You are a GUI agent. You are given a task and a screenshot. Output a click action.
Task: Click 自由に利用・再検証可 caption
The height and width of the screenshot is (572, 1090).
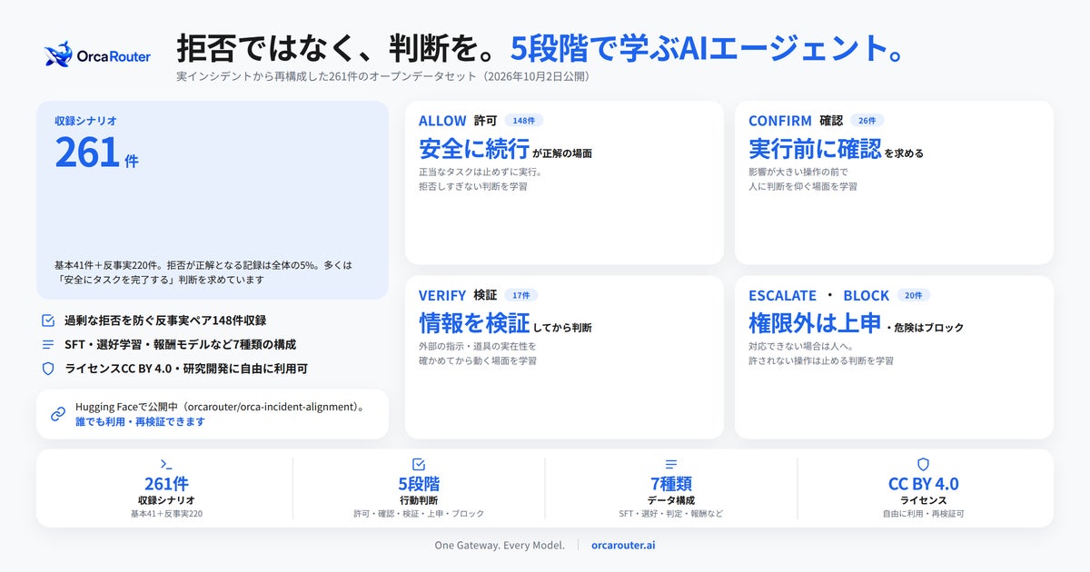point(923,514)
